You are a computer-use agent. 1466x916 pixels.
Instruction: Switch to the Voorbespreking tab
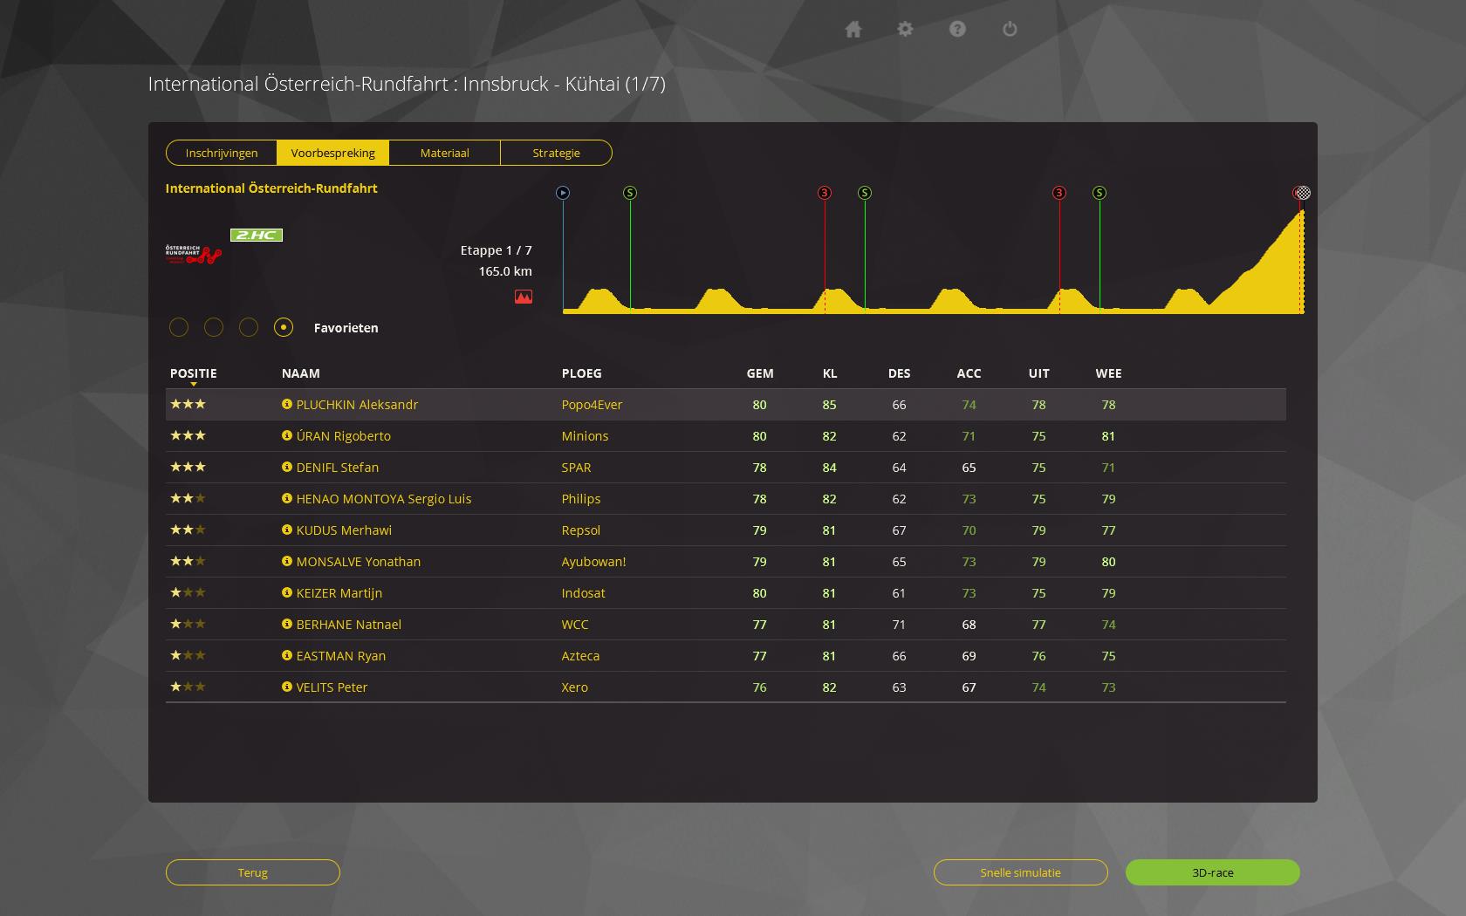coord(333,153)
